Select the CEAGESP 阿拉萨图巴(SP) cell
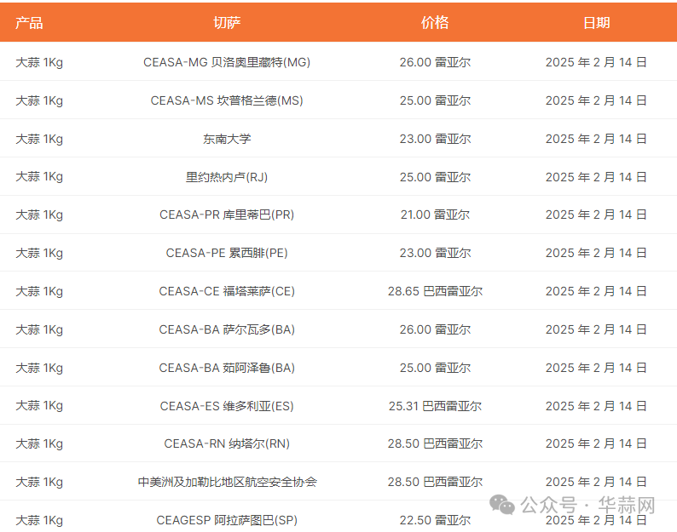Screen dimensions: 677x532 tap(227, 520)
